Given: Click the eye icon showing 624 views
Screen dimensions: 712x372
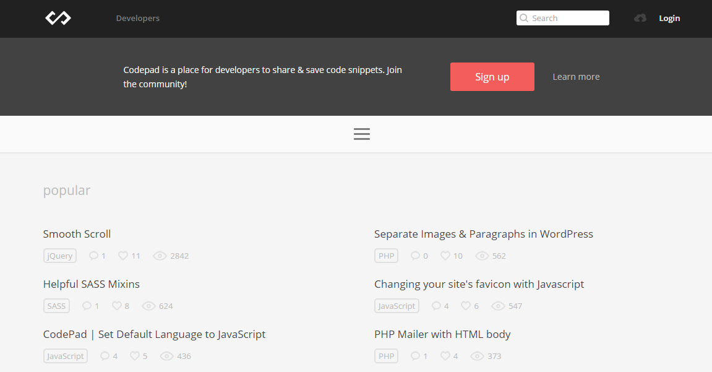Looking at the screenshot, I should click(x=149, y=306).
